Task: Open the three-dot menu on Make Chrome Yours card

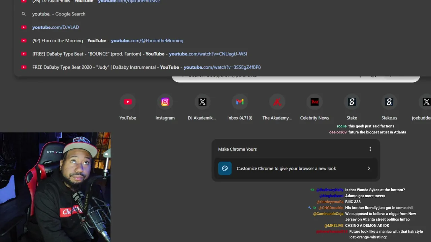Action: tap(370, 149)
